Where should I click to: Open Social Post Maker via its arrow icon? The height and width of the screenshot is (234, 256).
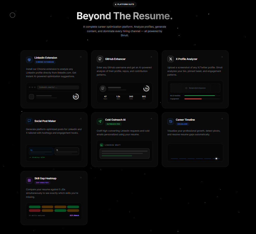click(x=81, y=119)
